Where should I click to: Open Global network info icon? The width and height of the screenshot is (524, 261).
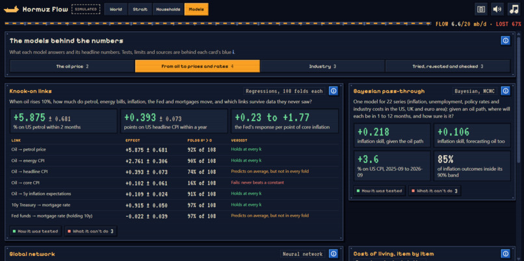click(x=333, y=254)
